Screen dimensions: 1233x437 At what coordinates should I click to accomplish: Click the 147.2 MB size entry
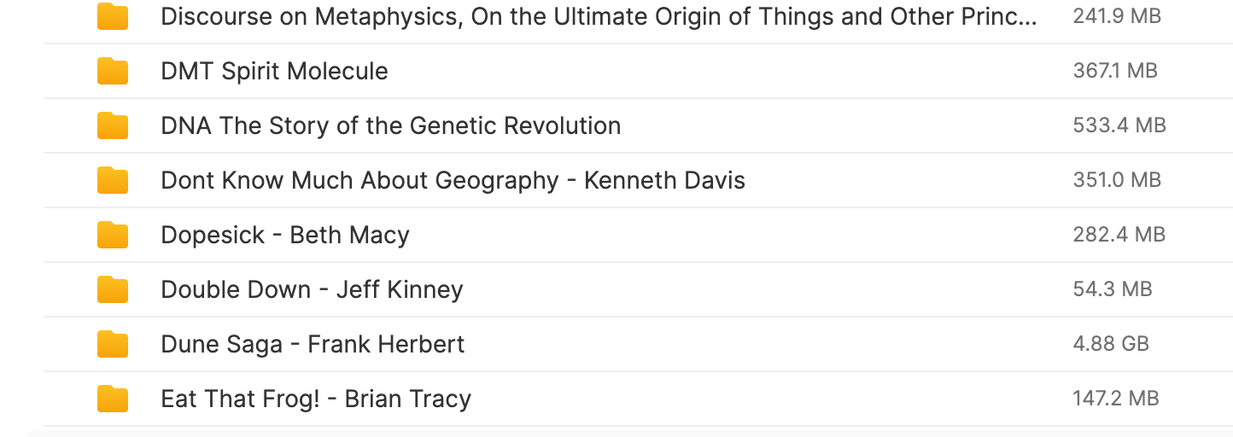[1116, 399]
